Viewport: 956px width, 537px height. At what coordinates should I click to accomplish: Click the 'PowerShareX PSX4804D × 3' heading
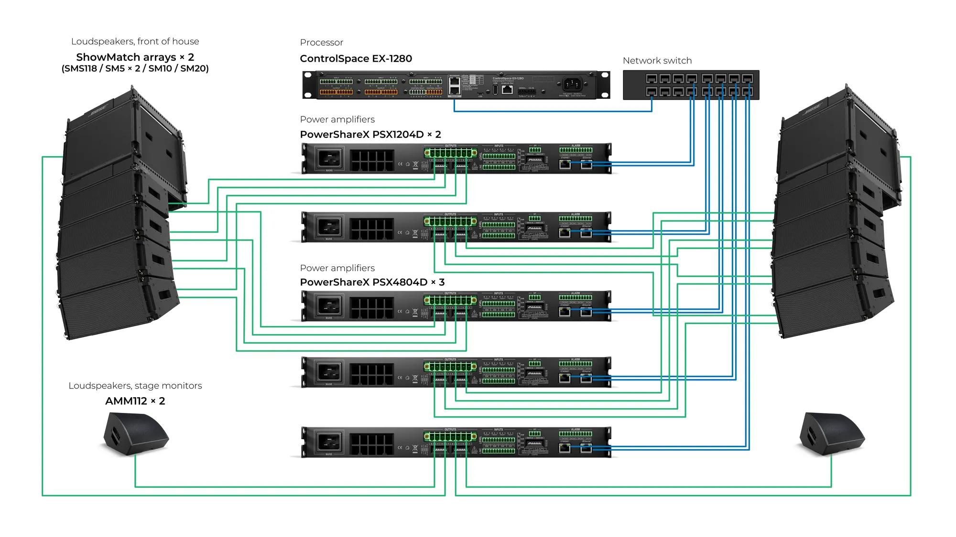point(372,282)
